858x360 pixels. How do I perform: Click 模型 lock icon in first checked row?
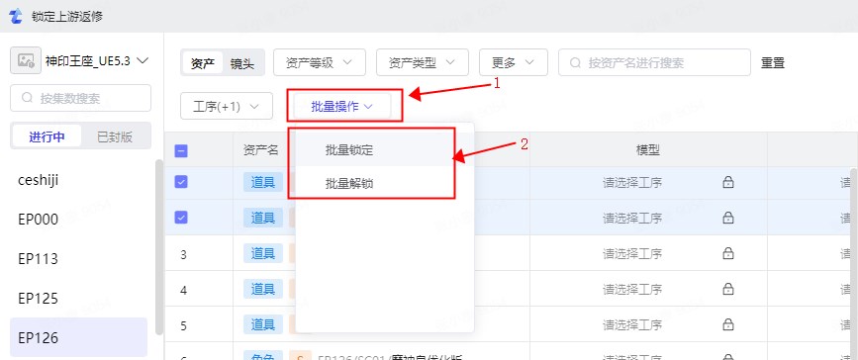click(727, 183)
